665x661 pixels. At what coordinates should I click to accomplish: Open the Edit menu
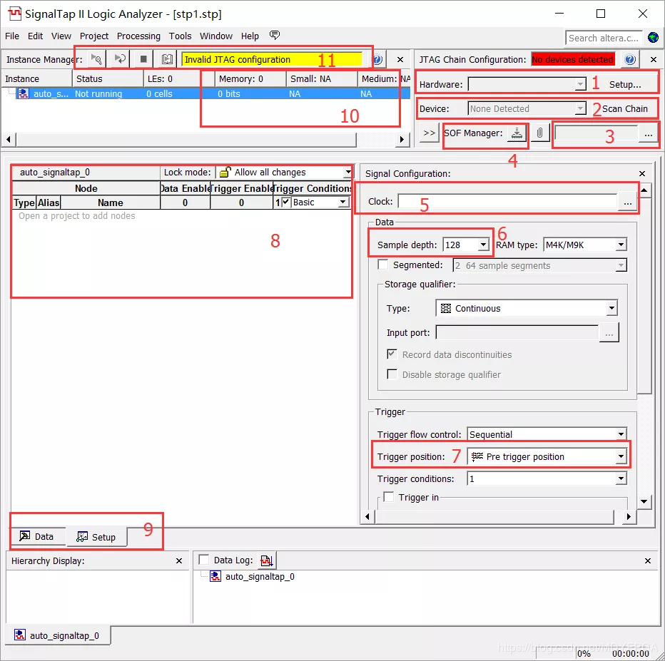point(35,36)
